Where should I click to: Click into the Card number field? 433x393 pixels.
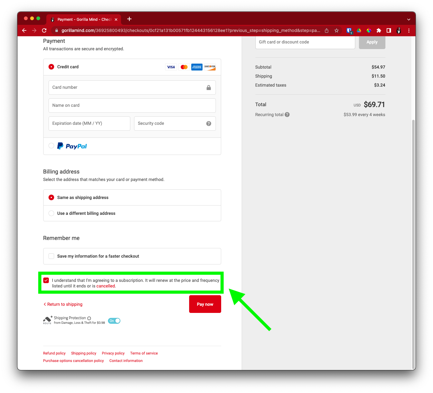coord(128,88)
